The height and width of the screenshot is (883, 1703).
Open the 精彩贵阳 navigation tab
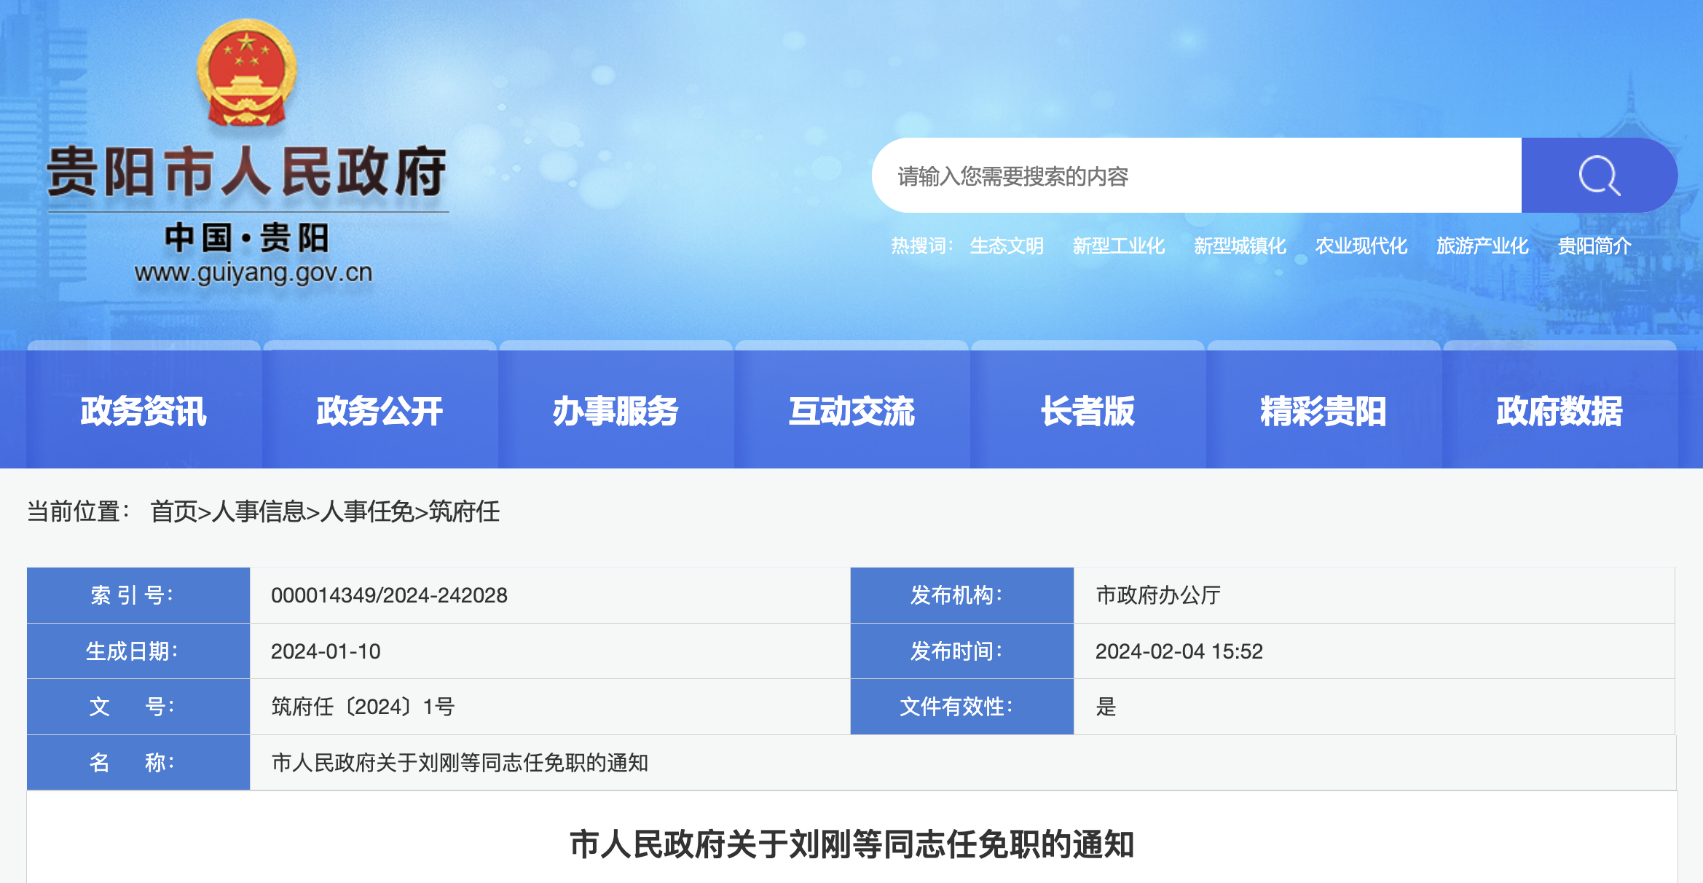pos(1324,411)
